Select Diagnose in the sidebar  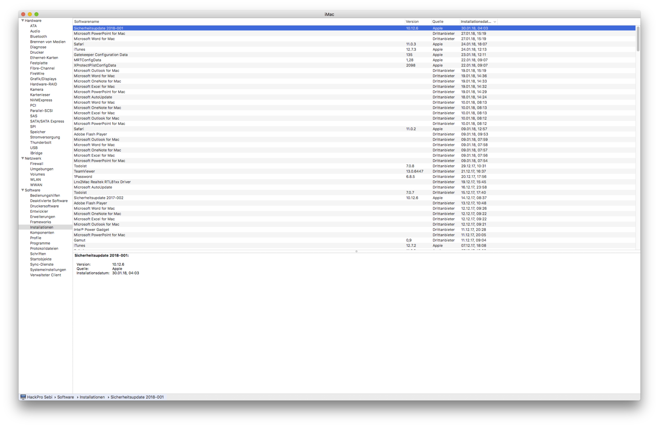tap(38, 47)
